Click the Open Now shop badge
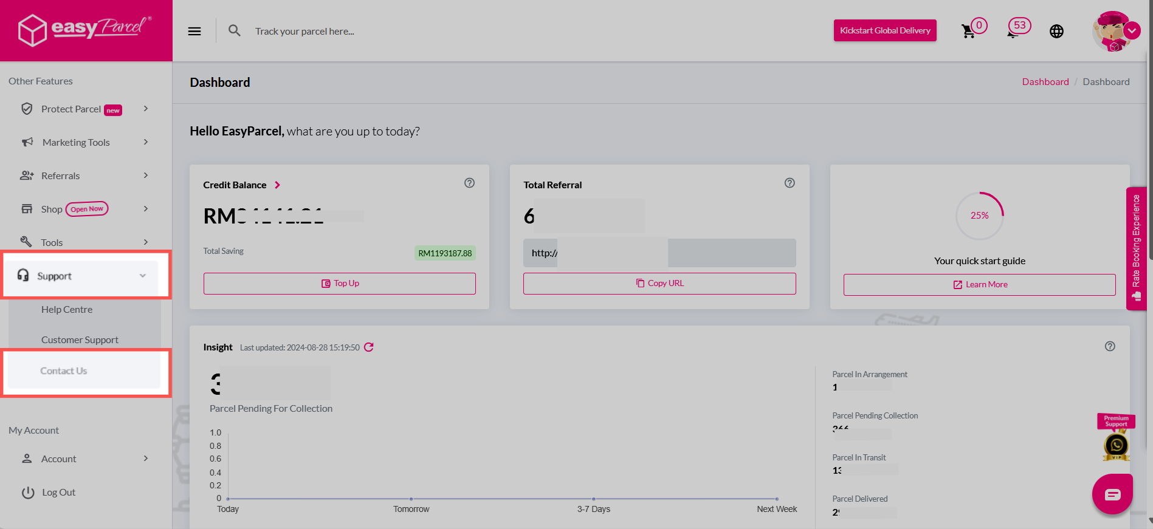 pos(87,209)
